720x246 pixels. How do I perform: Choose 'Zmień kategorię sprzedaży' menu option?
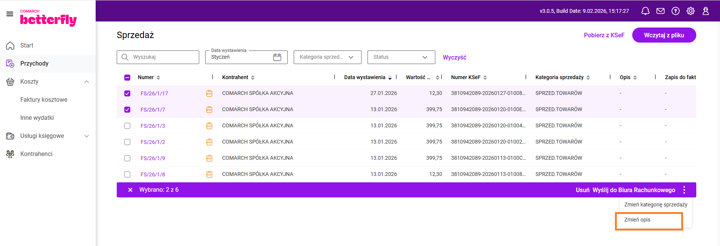(x=655, y=205)
